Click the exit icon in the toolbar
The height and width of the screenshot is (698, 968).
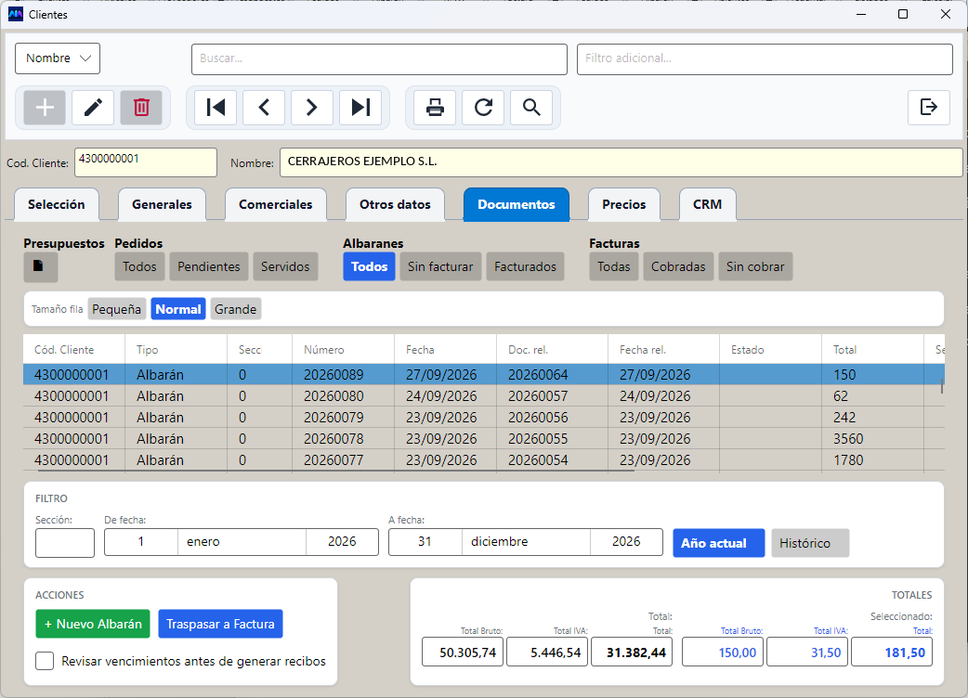pos(928,108)
